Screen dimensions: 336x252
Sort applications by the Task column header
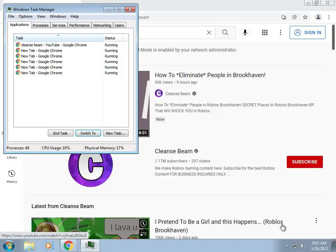[x=58, y=38]
